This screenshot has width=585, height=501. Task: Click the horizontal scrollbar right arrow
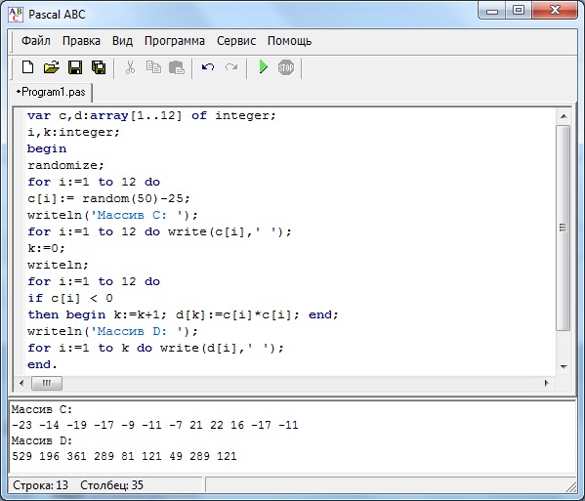click(x=547, y=383)
